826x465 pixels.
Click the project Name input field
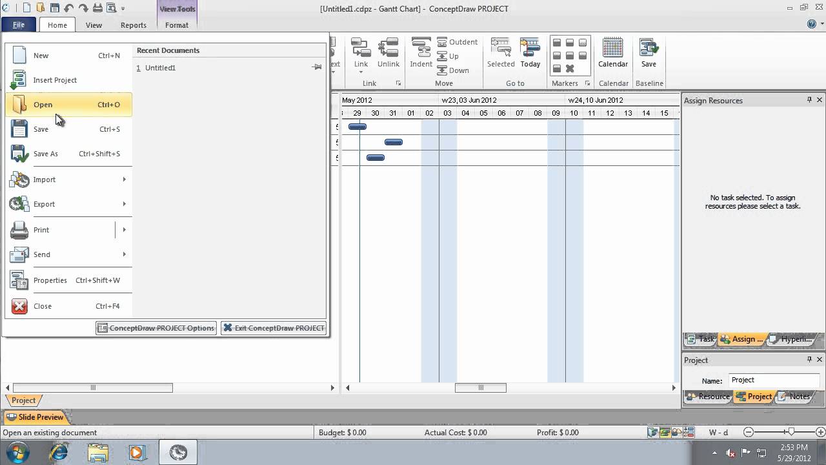[x=774, y=380]
